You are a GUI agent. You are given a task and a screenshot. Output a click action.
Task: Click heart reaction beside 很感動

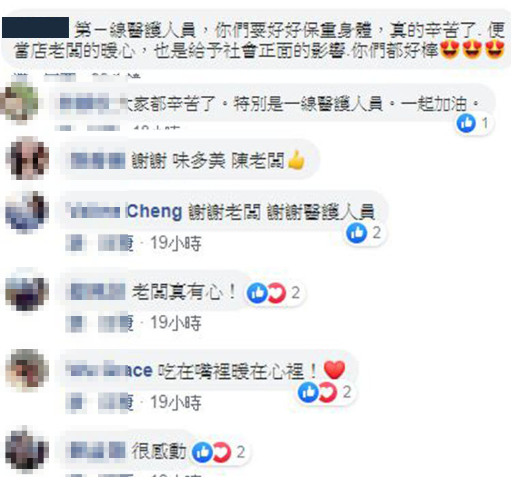pos(221,452)
